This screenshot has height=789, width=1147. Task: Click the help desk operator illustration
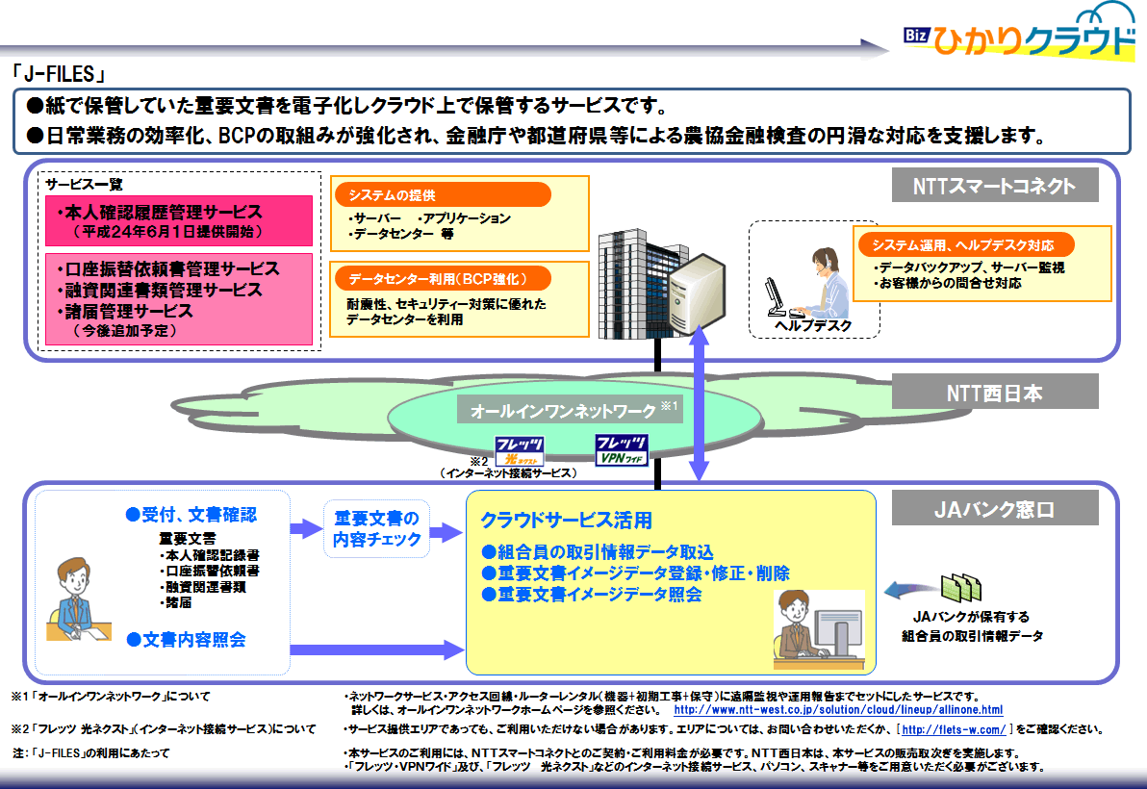807,284
